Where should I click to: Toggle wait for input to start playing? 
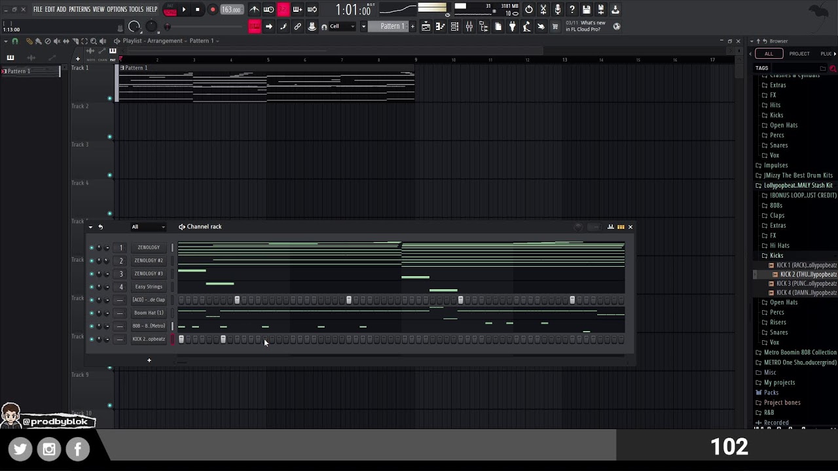tap(268, 9)
